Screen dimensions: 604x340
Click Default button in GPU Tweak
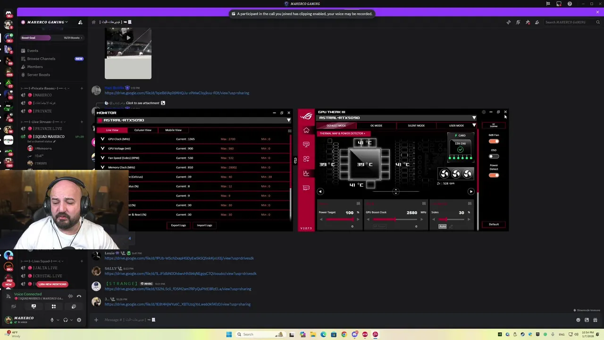point(494,224)
